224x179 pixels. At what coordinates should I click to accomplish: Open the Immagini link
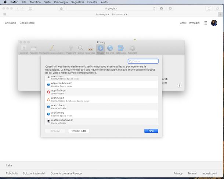coord(194,23)
